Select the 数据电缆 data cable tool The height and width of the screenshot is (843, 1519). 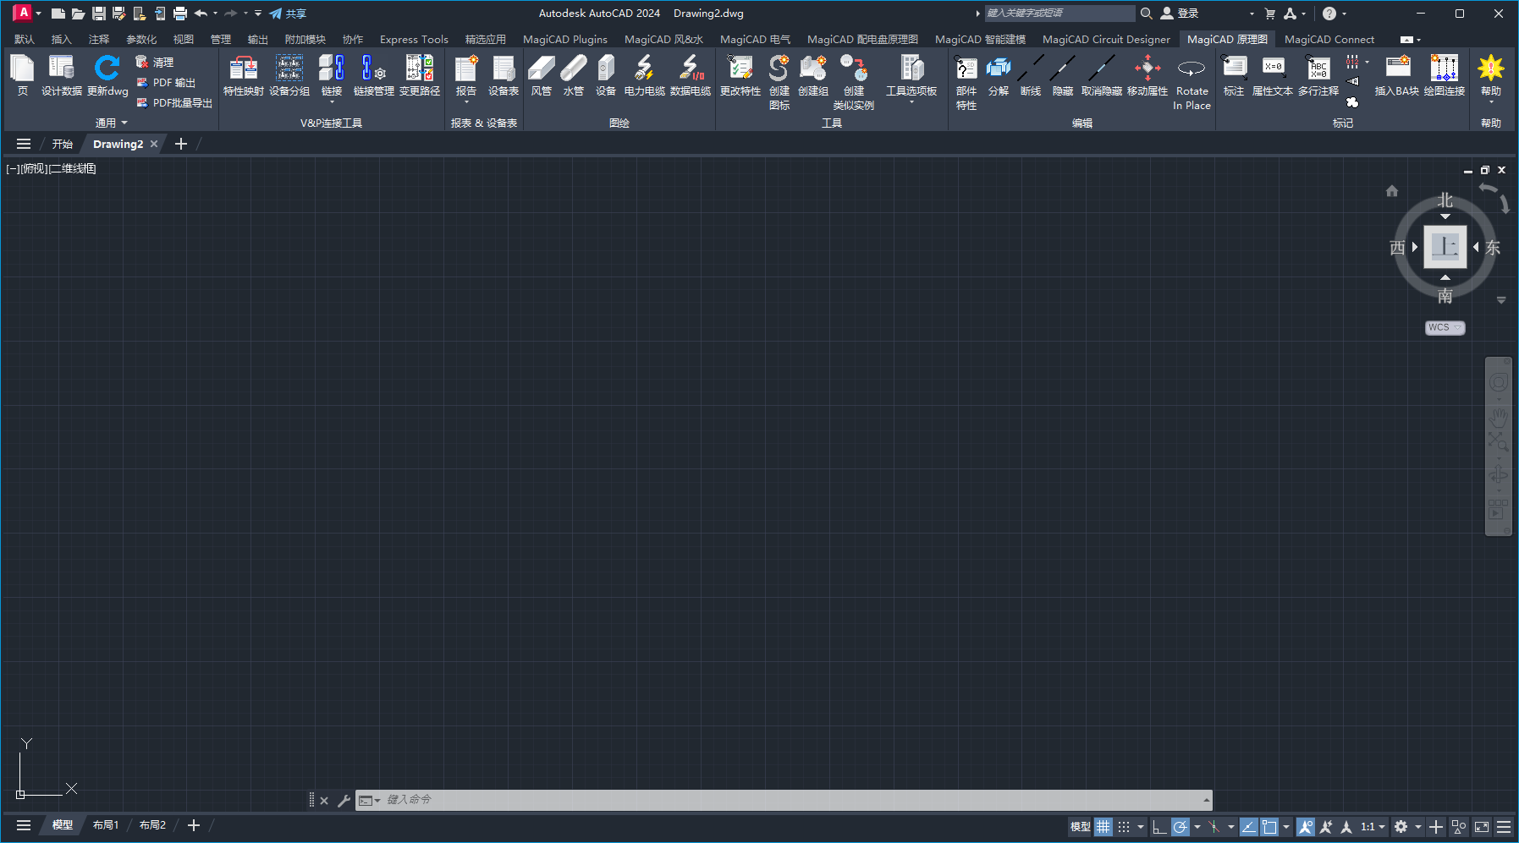click(691, 75)
